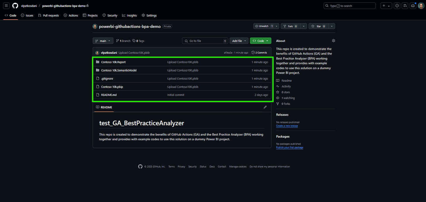Open the Docs footer link

[x=212, y=167]
